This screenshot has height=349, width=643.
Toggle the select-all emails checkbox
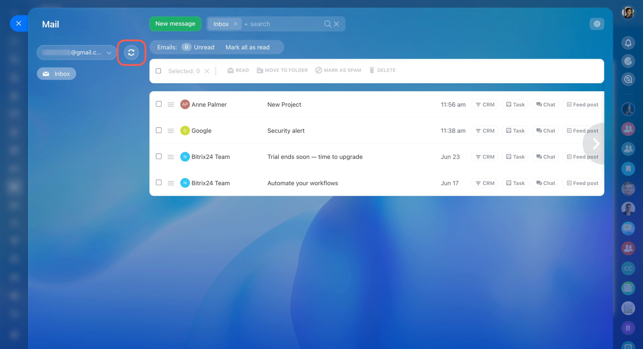[158, 71]
